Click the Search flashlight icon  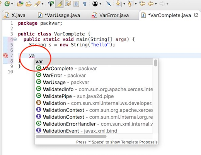tap(37, 4)
